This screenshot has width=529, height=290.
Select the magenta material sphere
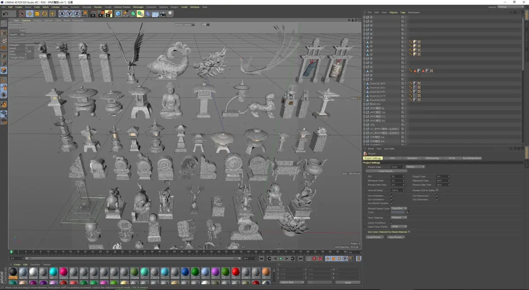coord(63,272)
